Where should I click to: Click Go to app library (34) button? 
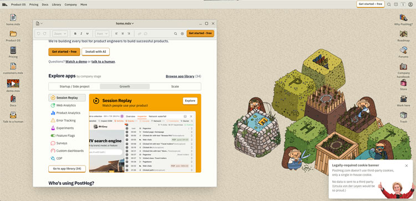pos(67,169)
